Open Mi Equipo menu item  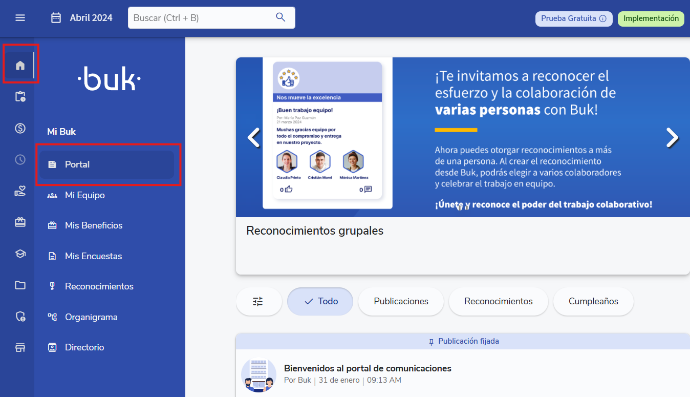tap(84, 195)
